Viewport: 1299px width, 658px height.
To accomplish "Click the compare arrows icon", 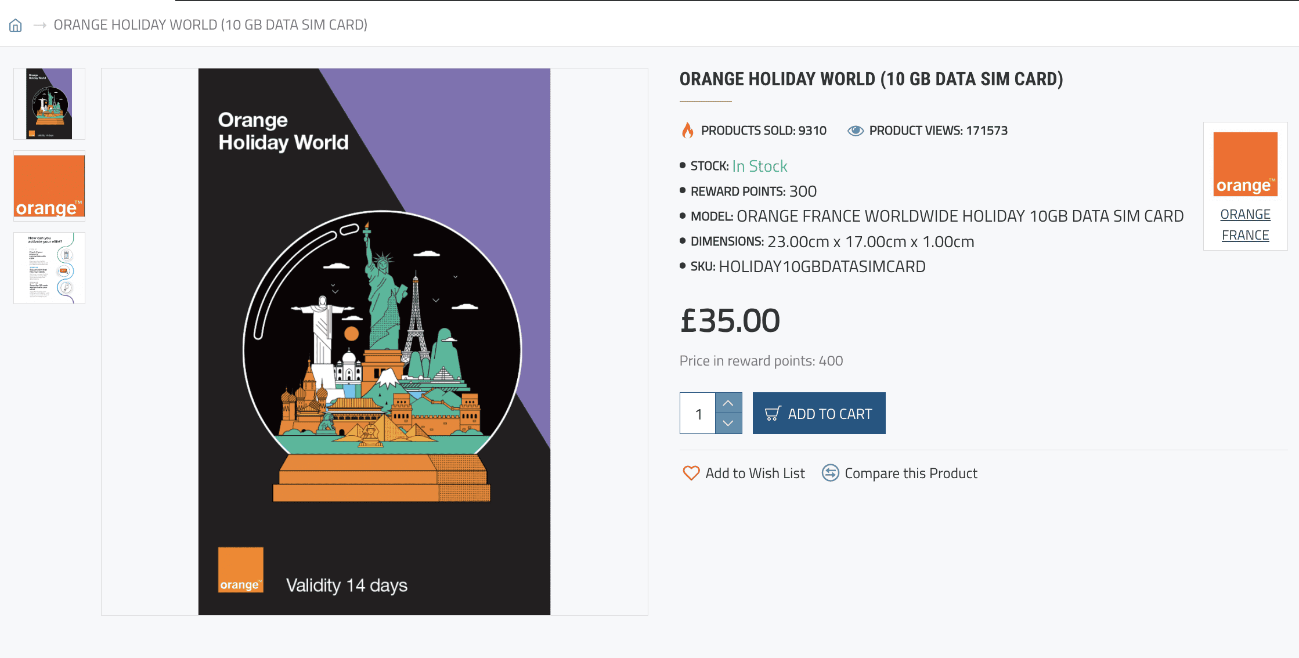I will tap(830, 473).
